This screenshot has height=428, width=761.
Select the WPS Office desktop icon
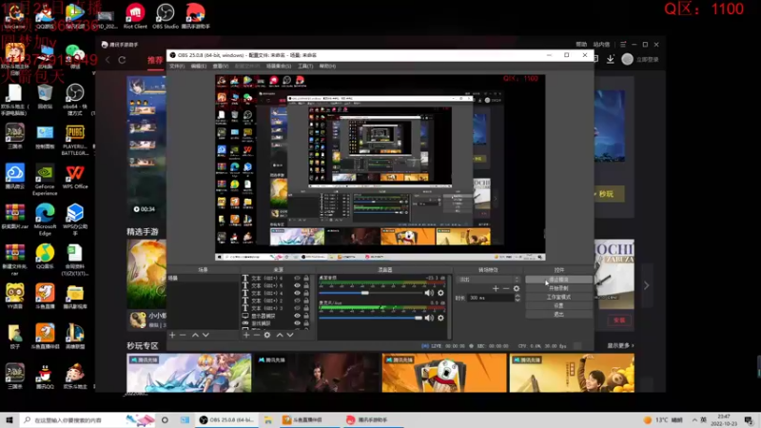75,177
